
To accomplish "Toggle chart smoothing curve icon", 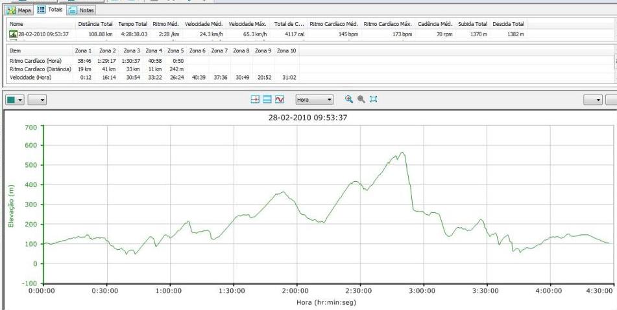I will tap(280, 99).
